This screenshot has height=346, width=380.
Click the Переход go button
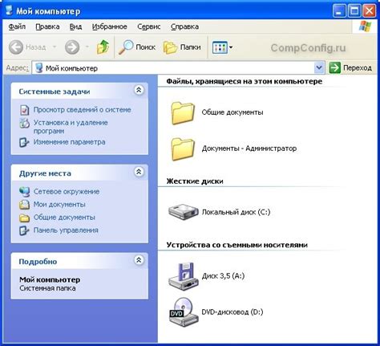tap(350, 67)
